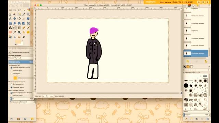Select the Rotate tool
Viewport: 219px width, 123px height.
click(x=28, y=19)
